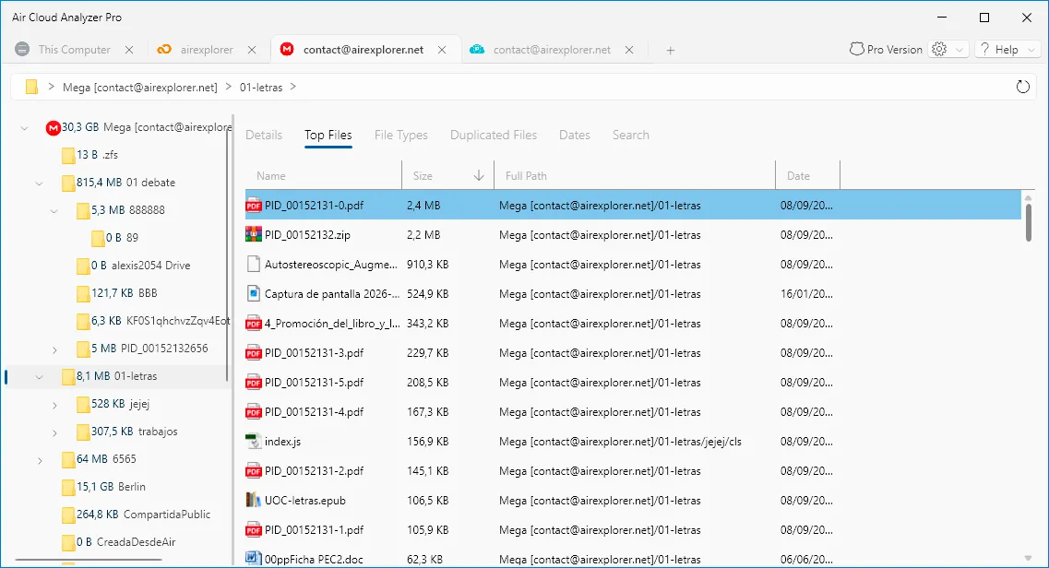Click the Word icon of 00ppFicha PEC2.doc

(253, 559)
